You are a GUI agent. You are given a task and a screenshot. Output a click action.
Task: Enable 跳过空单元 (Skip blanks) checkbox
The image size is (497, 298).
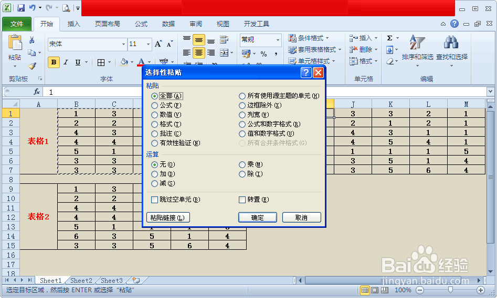154,200
